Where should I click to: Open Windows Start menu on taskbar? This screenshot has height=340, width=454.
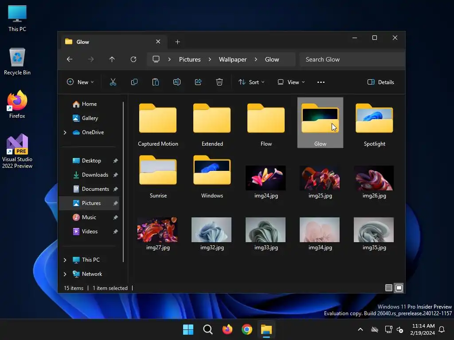tap(188, 329)
